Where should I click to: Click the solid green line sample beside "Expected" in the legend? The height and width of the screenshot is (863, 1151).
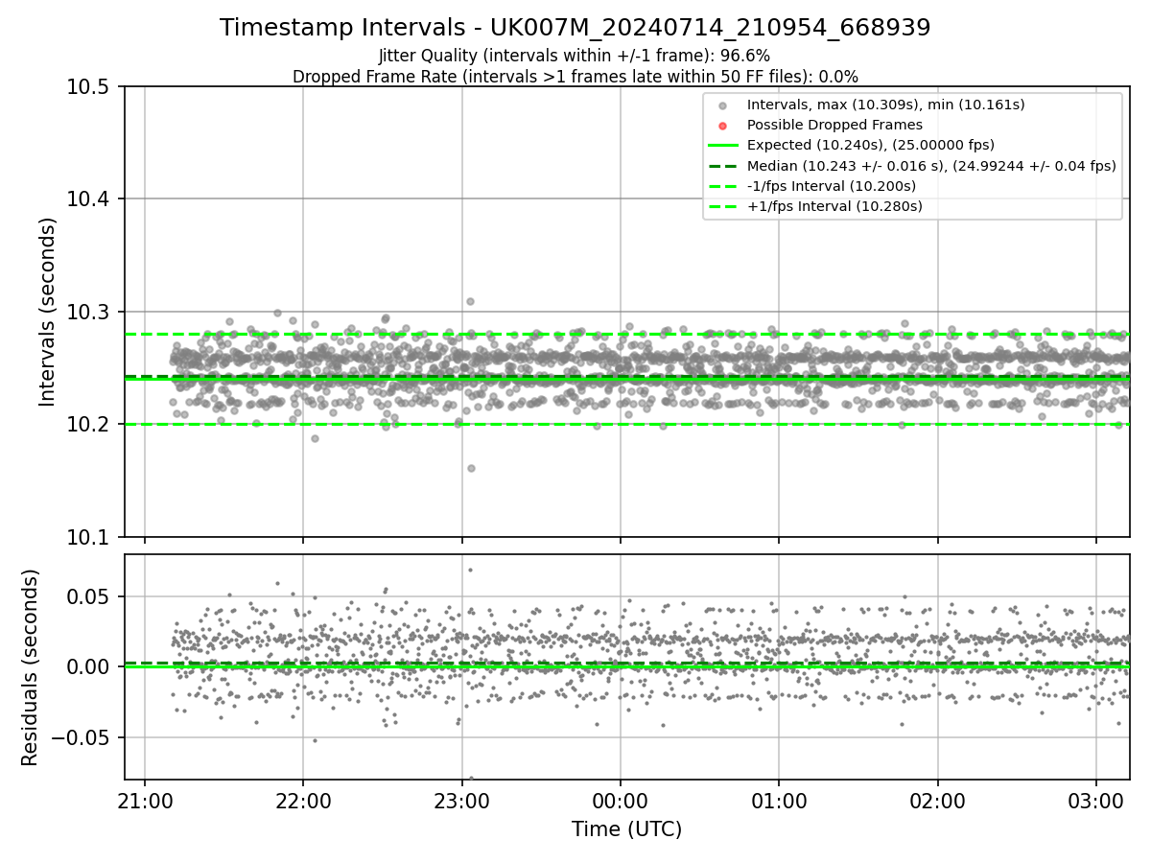[723, 146]
